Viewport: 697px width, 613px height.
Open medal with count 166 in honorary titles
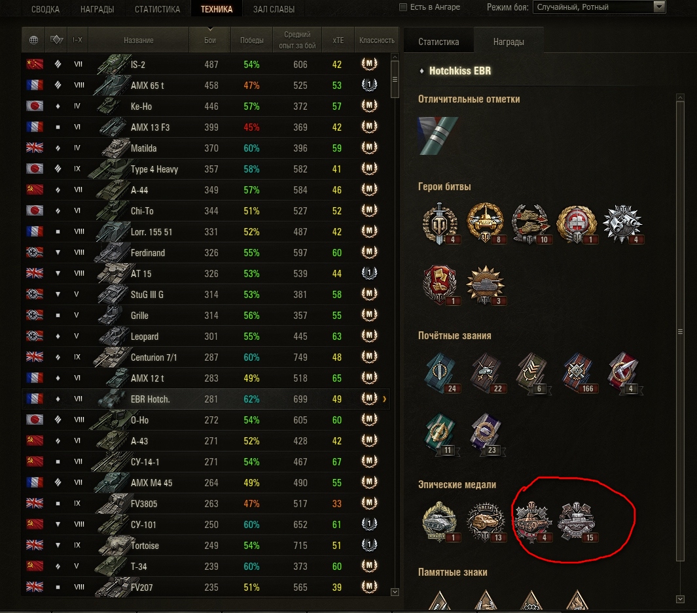click(x=579, y=373)
